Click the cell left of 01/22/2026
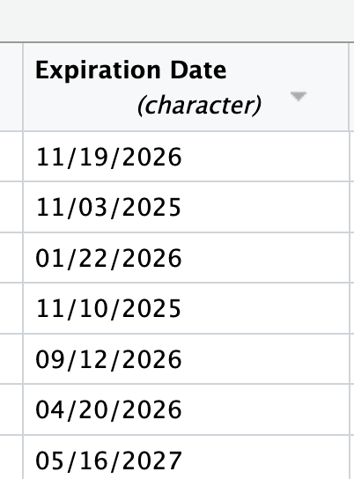 pyautogui.click(x=11, y=258)
